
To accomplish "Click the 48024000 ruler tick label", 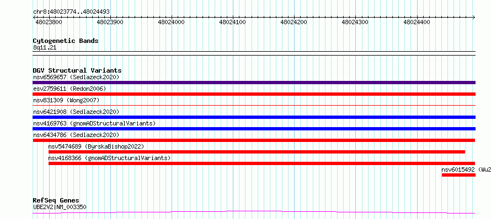I will click(x=171, y=23).
